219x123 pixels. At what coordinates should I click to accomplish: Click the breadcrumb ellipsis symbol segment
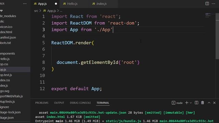[61, 11]
